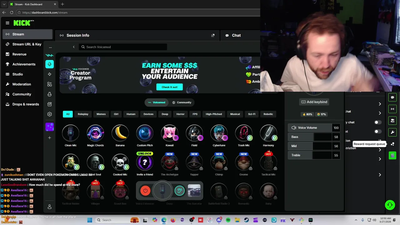The image size is (400, 225).
Task: Switch to the Community voices tab
Action: (182, 102)
